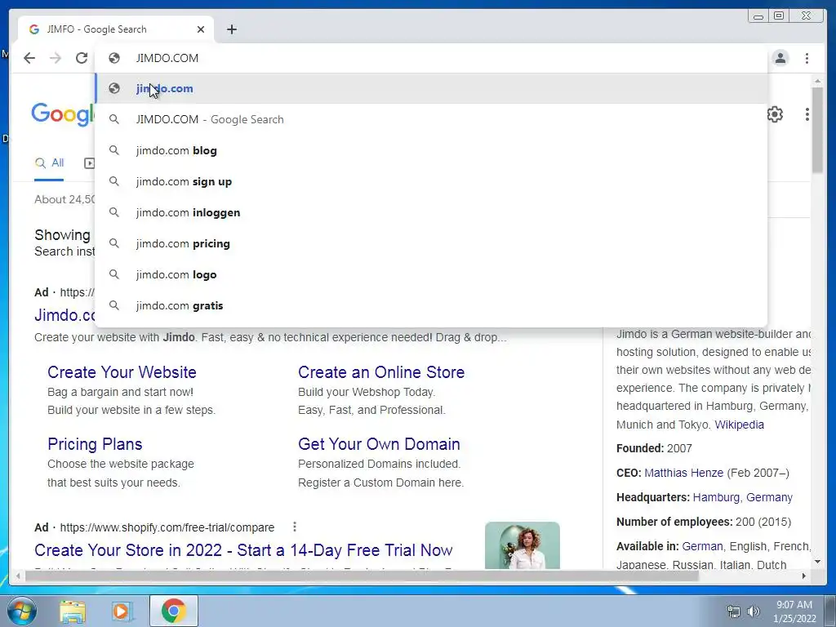The width and height of the screenshot is (836, 627).
Task: Click search icon next to 'jimdo.com gratis'
Action: coord(114,305)
